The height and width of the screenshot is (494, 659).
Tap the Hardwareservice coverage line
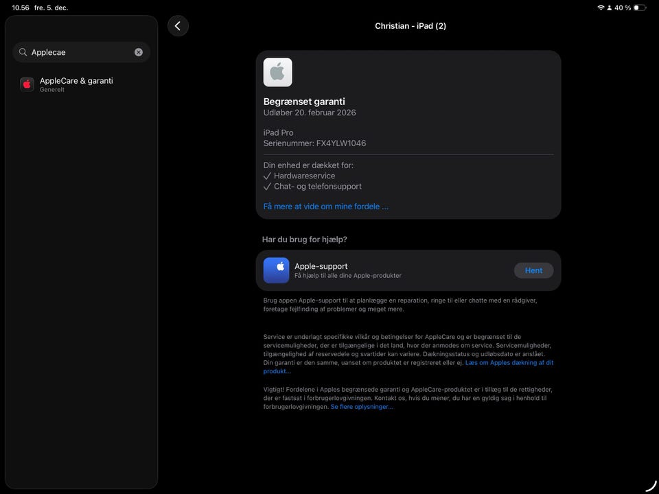[299, 176]
